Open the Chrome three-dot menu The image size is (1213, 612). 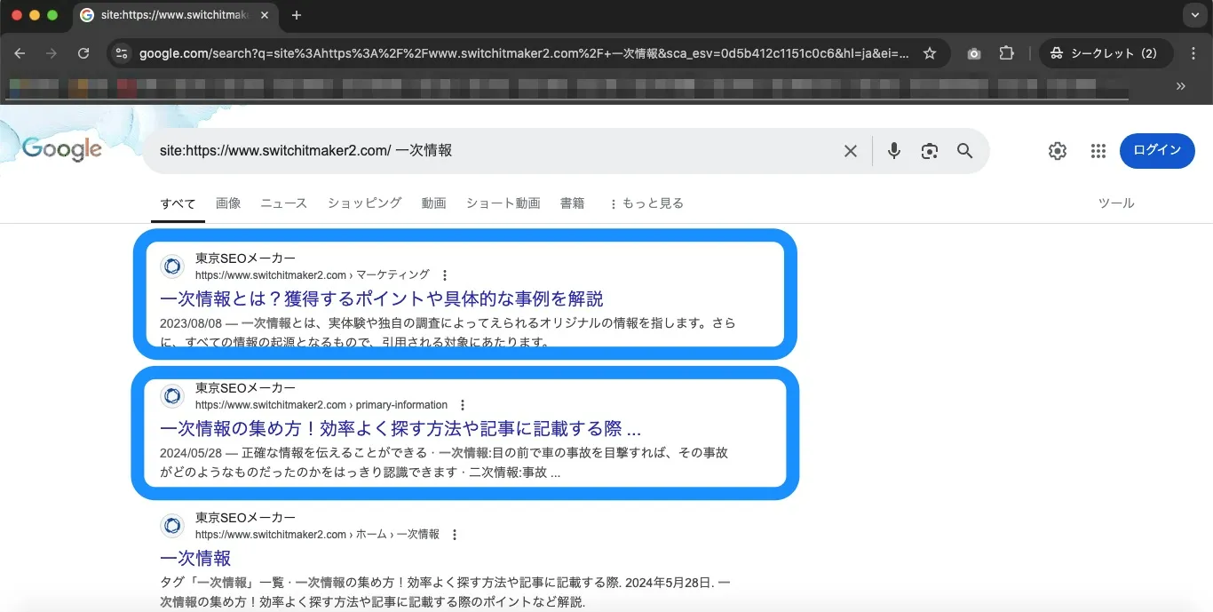coord(1192,53)
